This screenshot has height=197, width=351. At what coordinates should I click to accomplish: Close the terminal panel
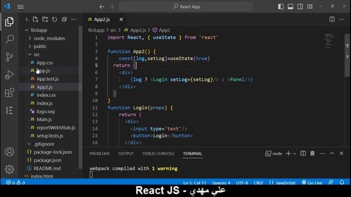(x=341, y=153)
